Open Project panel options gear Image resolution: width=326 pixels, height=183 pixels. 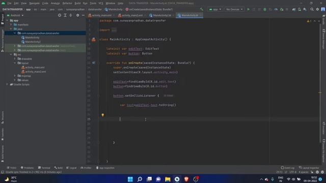click(x=78, y=15)
